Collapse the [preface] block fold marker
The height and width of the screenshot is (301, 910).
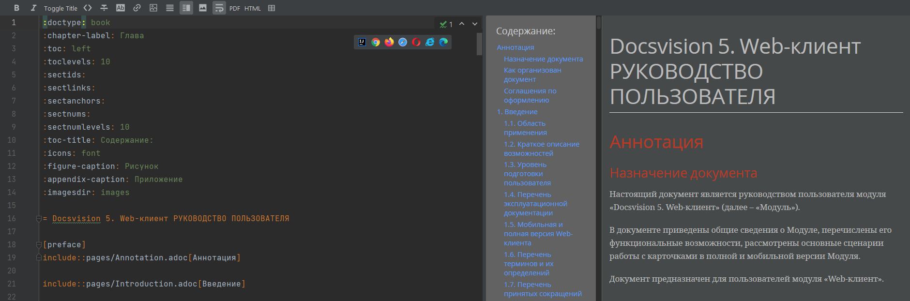coord(39,245)
